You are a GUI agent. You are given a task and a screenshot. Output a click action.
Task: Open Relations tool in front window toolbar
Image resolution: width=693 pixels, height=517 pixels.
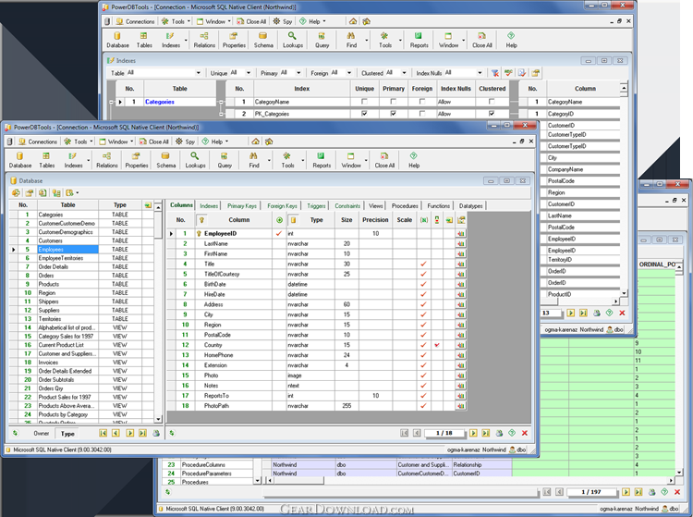coord(107,160)
